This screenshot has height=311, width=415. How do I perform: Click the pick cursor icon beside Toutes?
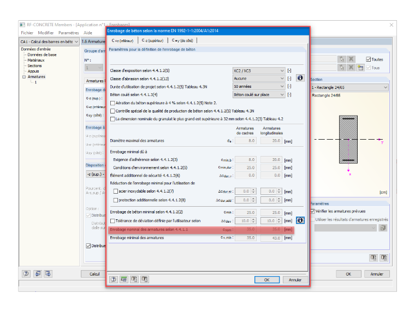342,59
